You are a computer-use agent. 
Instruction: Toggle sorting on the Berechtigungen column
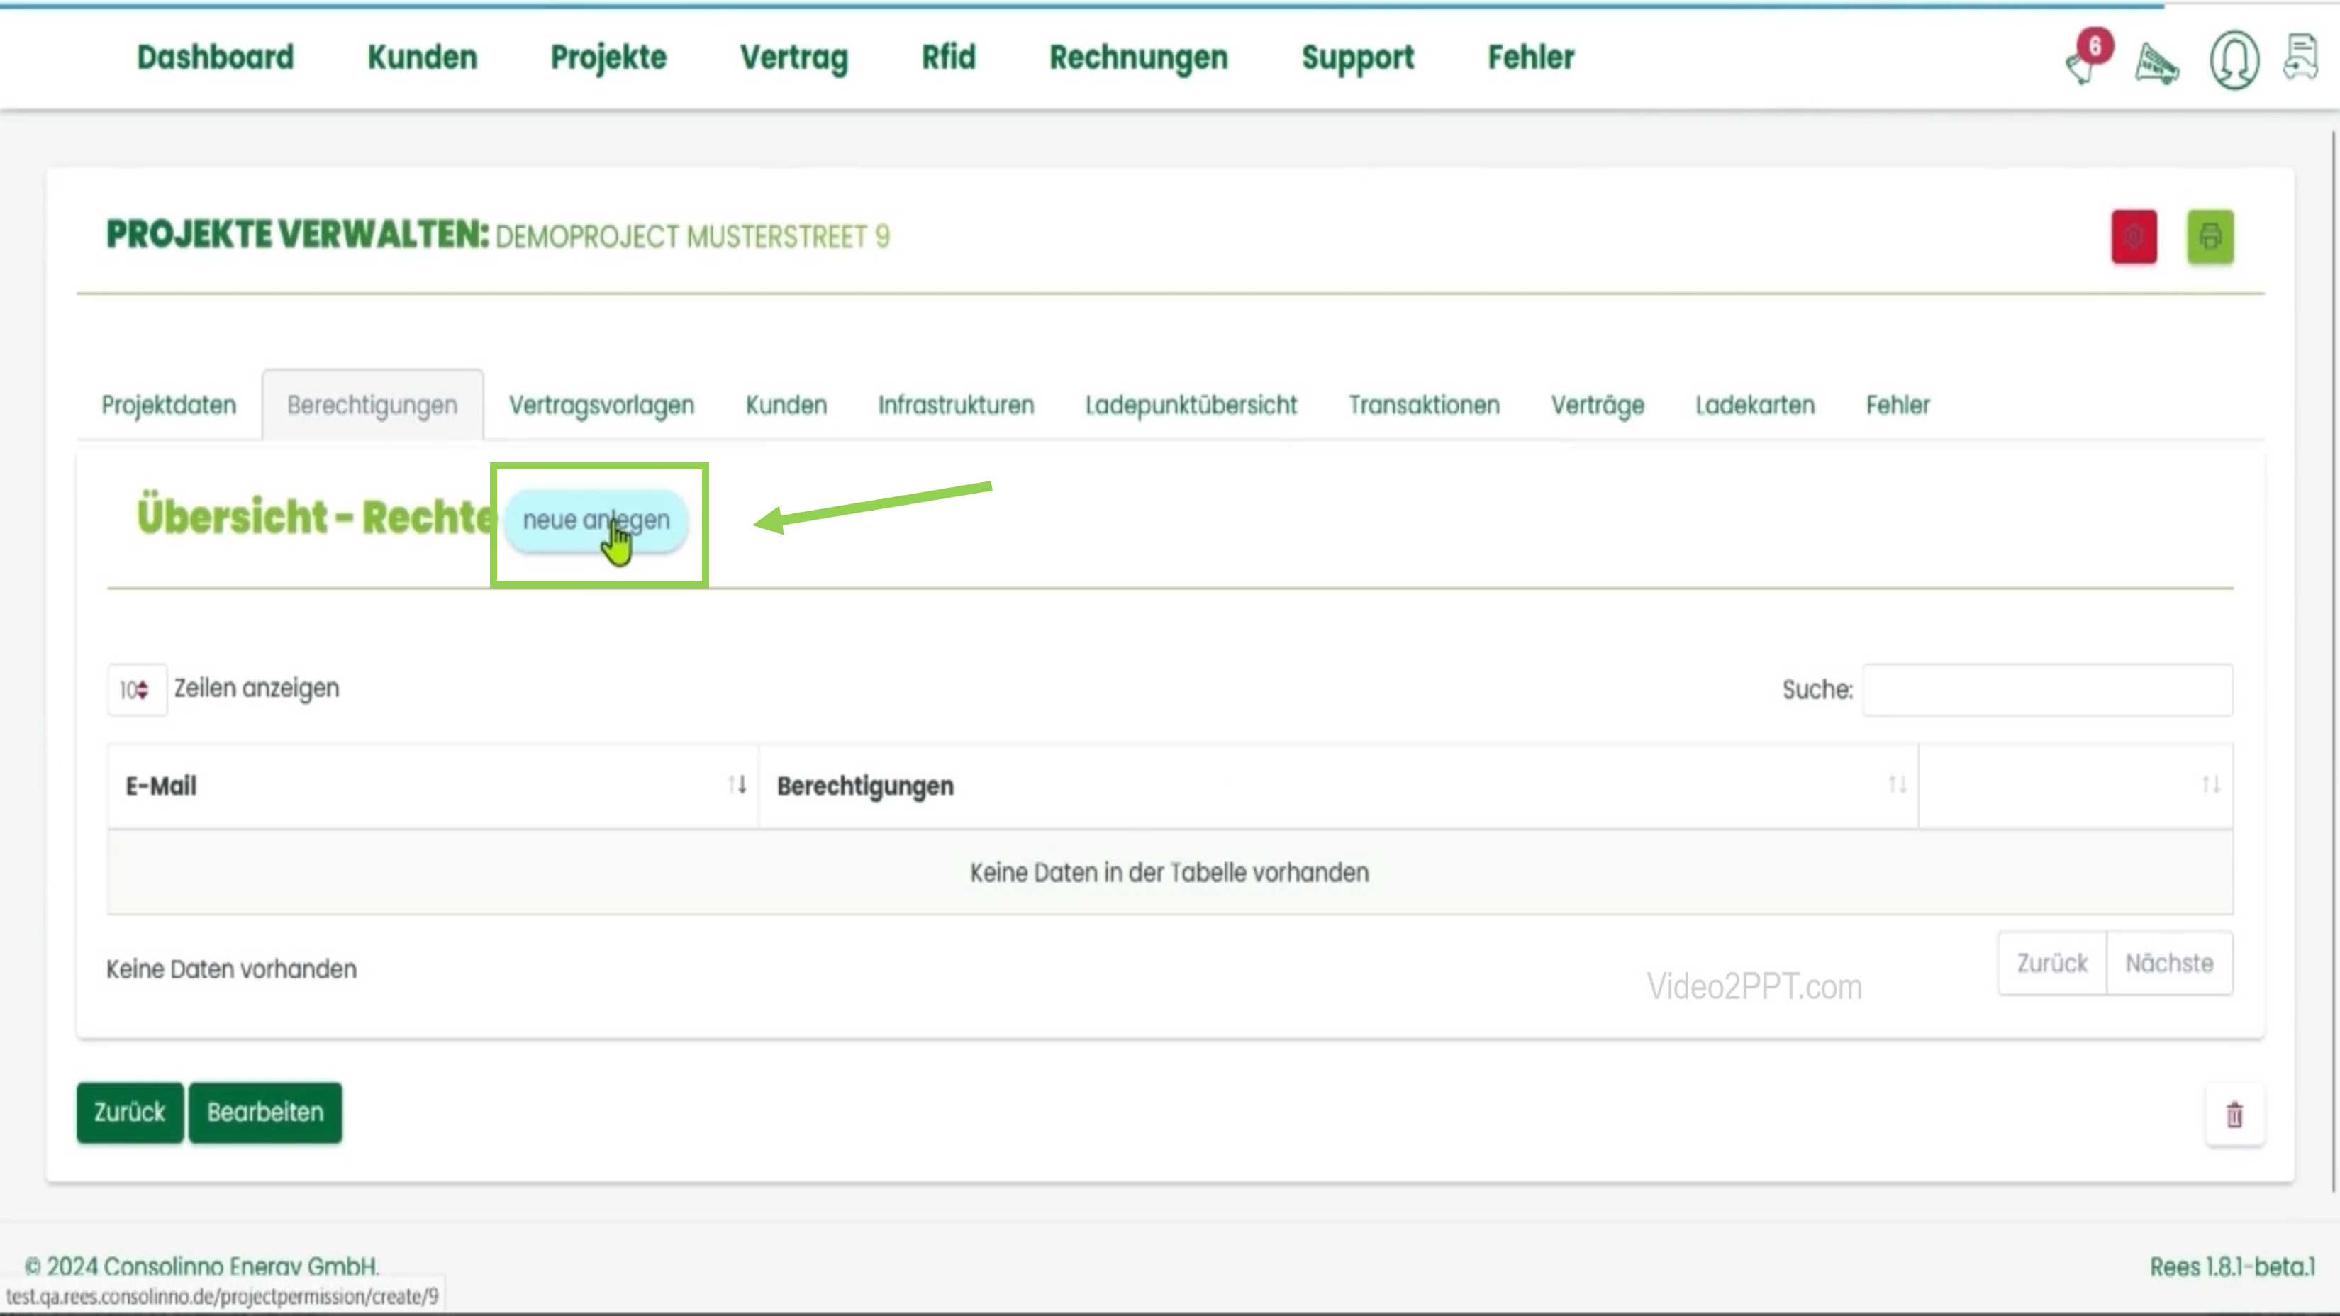coord(1898,786)
